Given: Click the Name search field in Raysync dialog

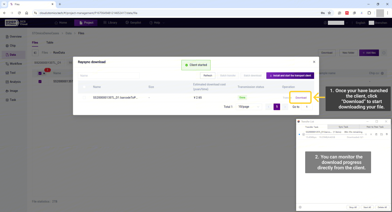Looking at the screenshot, I should 109,76.
